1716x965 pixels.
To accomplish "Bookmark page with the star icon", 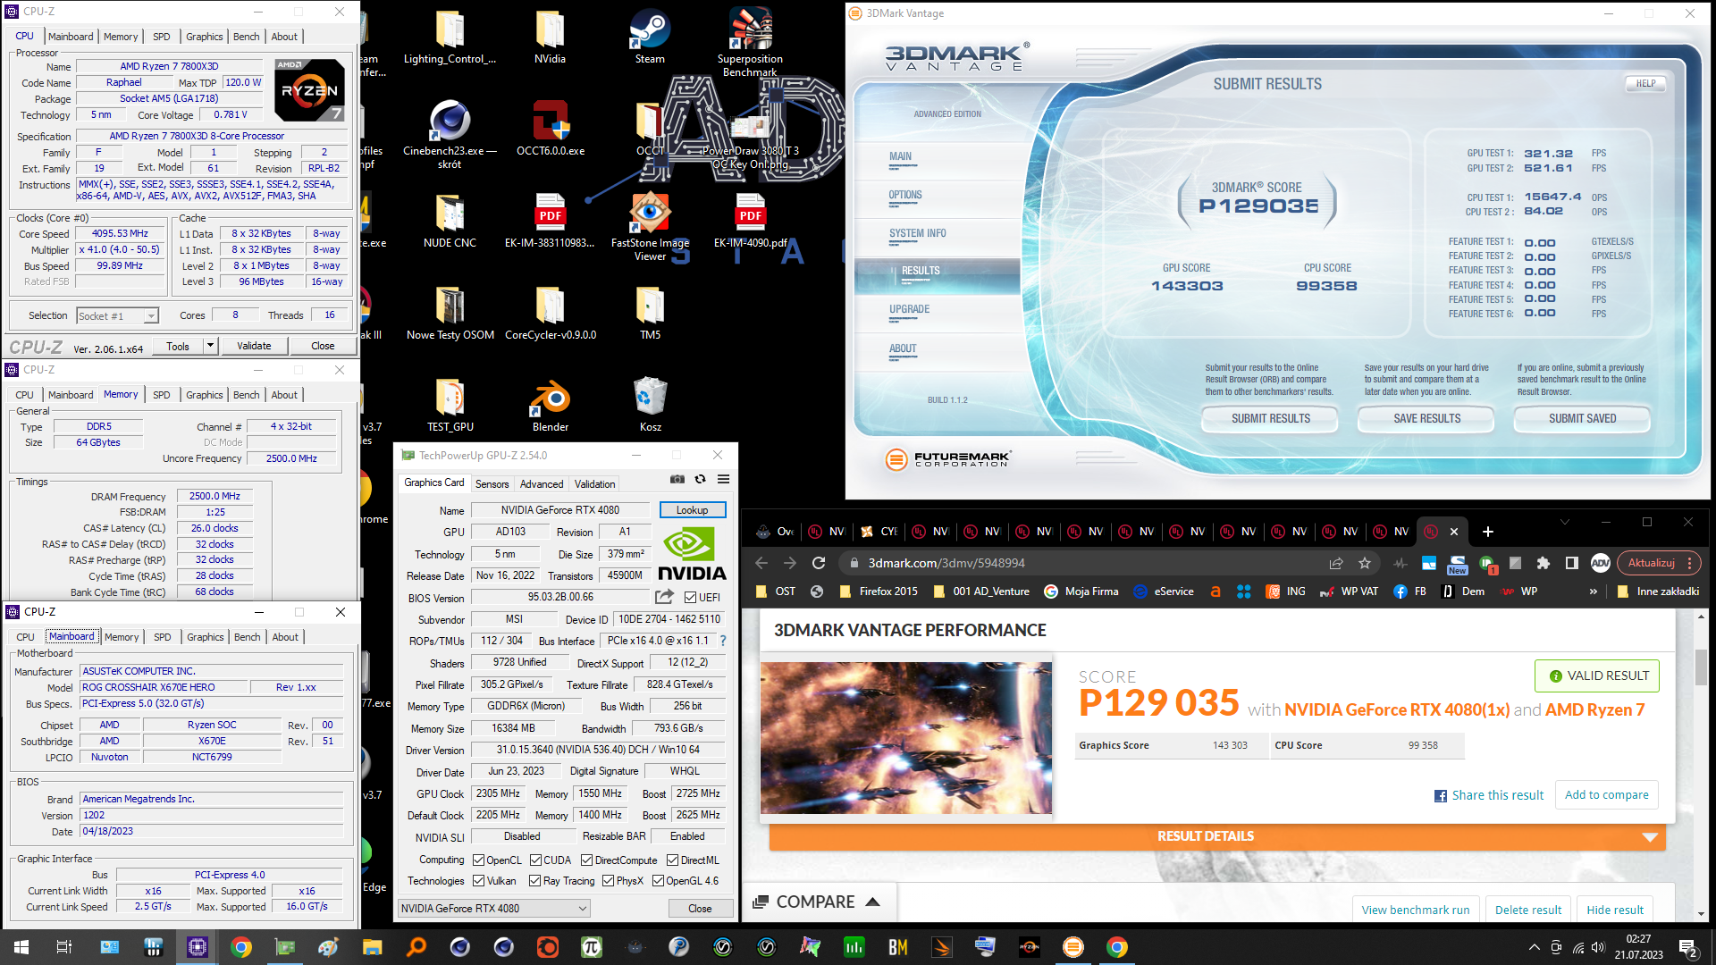I will point(1365,563).
